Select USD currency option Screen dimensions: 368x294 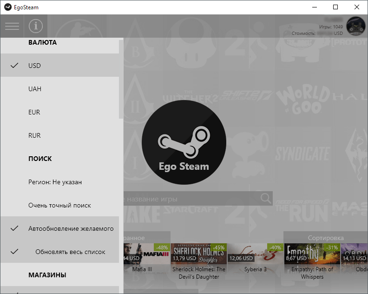[x=59, y=65]
